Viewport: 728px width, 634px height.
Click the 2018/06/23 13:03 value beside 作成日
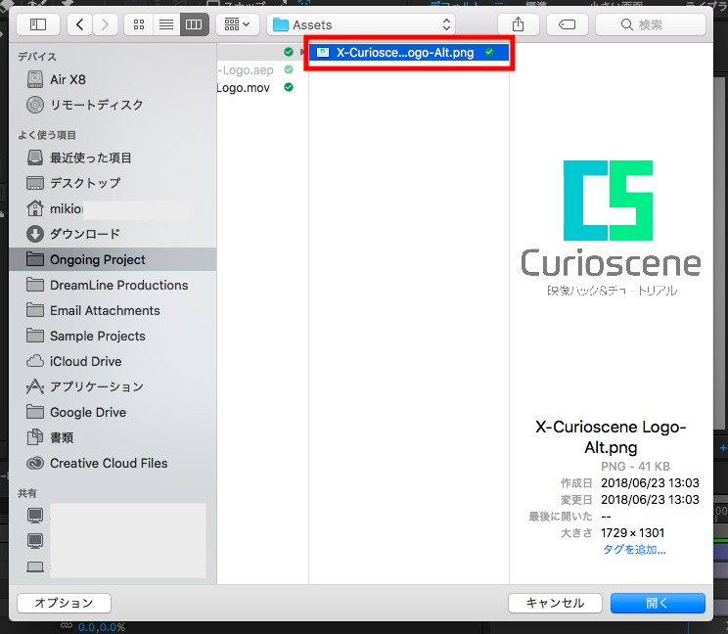point(650,483)
